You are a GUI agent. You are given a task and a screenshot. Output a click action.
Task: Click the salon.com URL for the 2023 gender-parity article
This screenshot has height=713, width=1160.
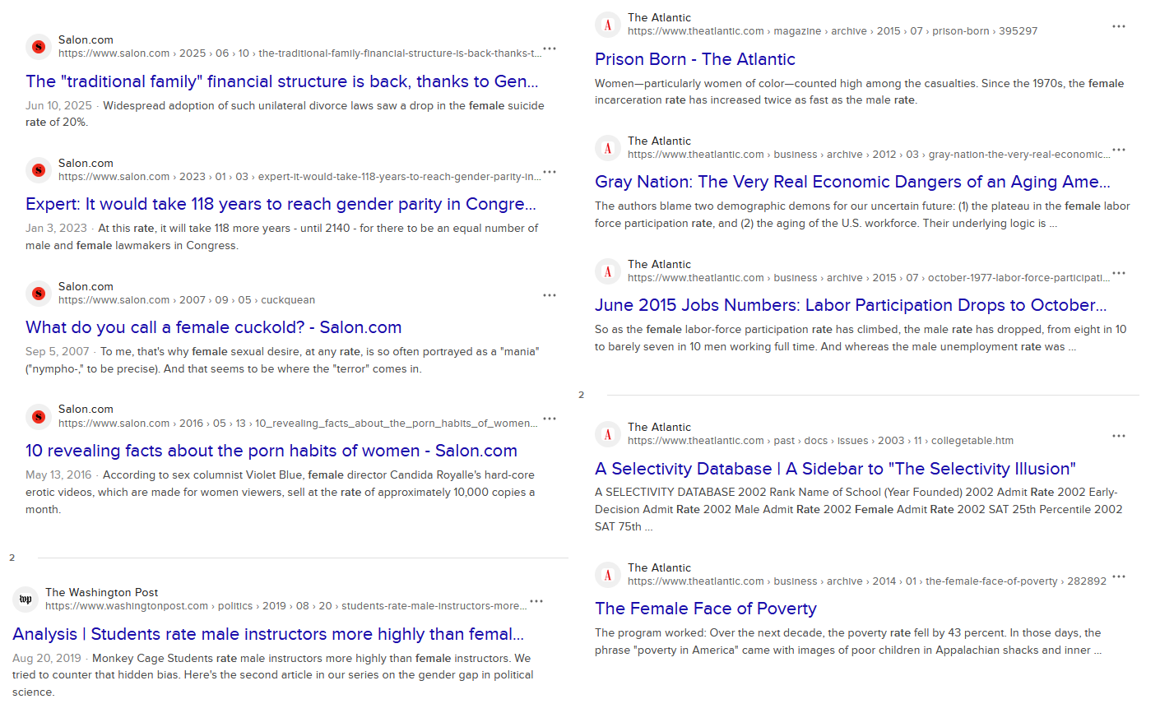tap(300, 177)
